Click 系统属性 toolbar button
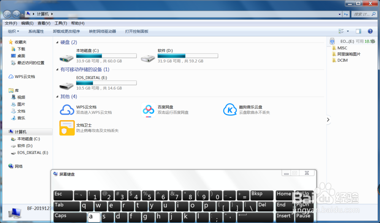380x223 pixels. click(x=36, y=31)
